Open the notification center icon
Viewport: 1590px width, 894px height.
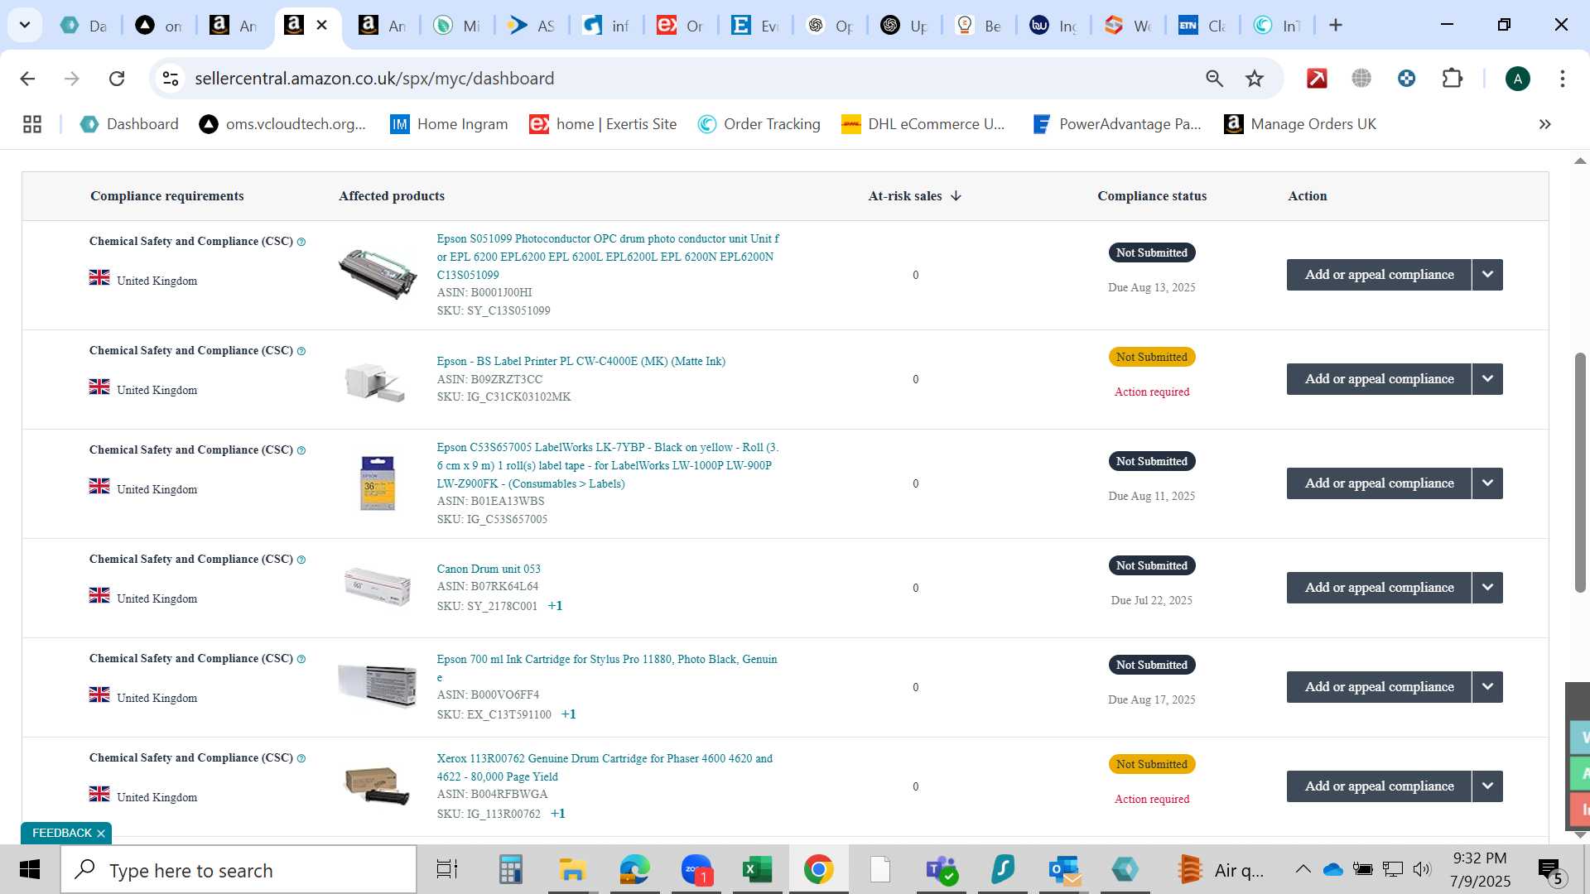[x=1549, y=869]
